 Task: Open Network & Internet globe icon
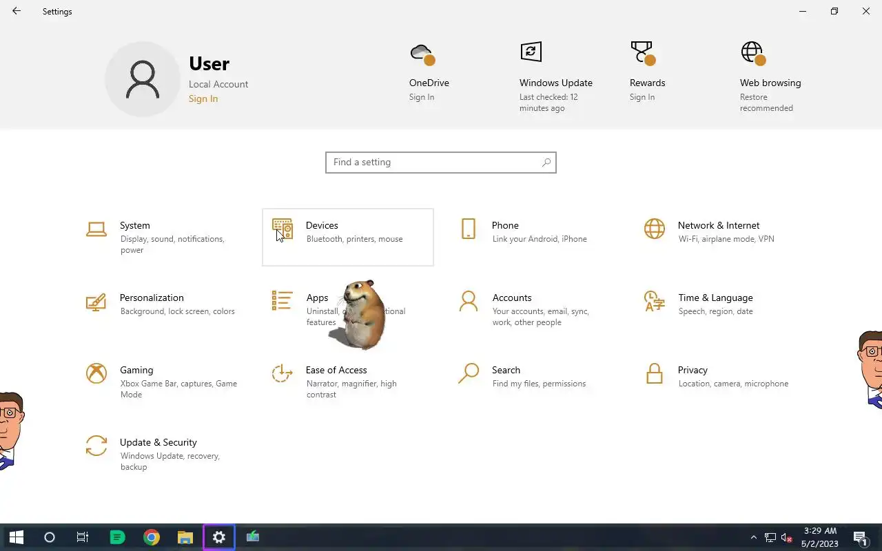(655, 229)
